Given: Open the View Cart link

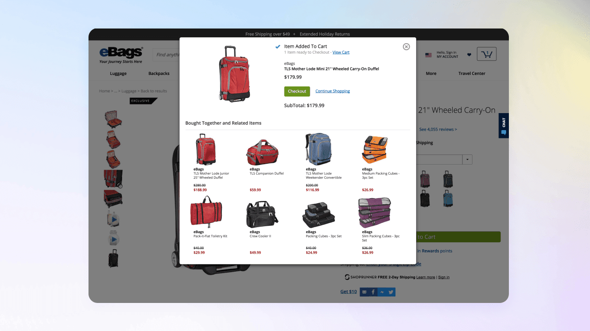Looking at the screenshot, I should coord(341,52).
